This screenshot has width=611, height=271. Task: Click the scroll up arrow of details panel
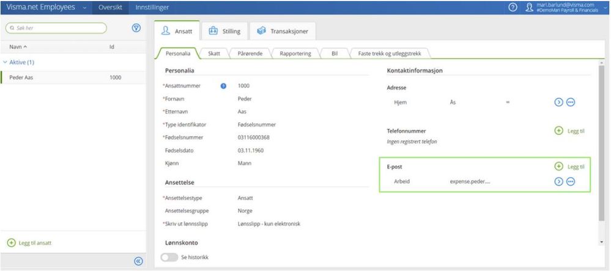[x=602, y=63]
